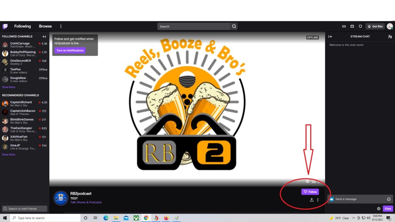Viewport: 395px width, 222px height.
Task: Open Whispers speech bubble icon
Action: click(360, 27)
